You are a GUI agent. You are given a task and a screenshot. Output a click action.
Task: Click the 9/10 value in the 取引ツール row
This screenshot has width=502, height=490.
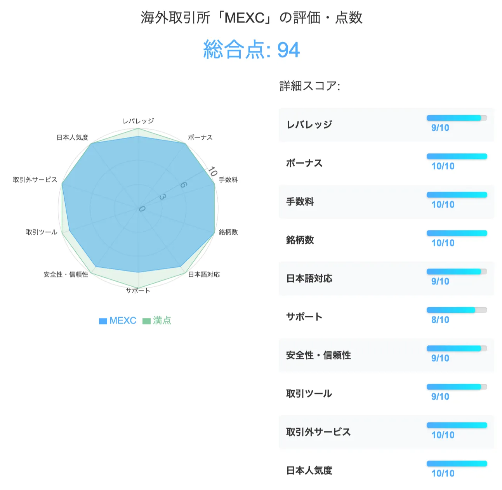440,397
